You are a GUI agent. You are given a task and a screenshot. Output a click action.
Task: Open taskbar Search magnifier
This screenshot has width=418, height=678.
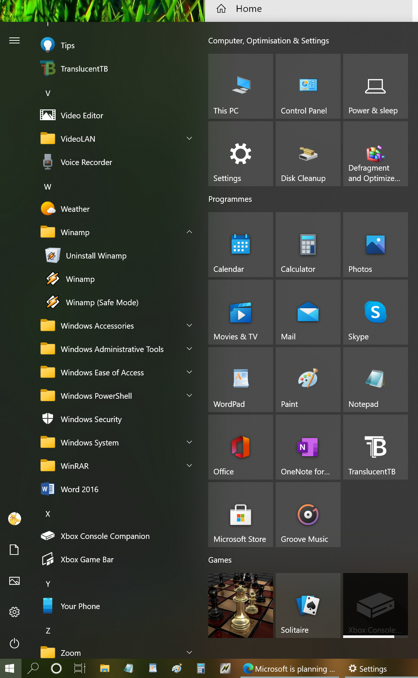pos(33,668)
